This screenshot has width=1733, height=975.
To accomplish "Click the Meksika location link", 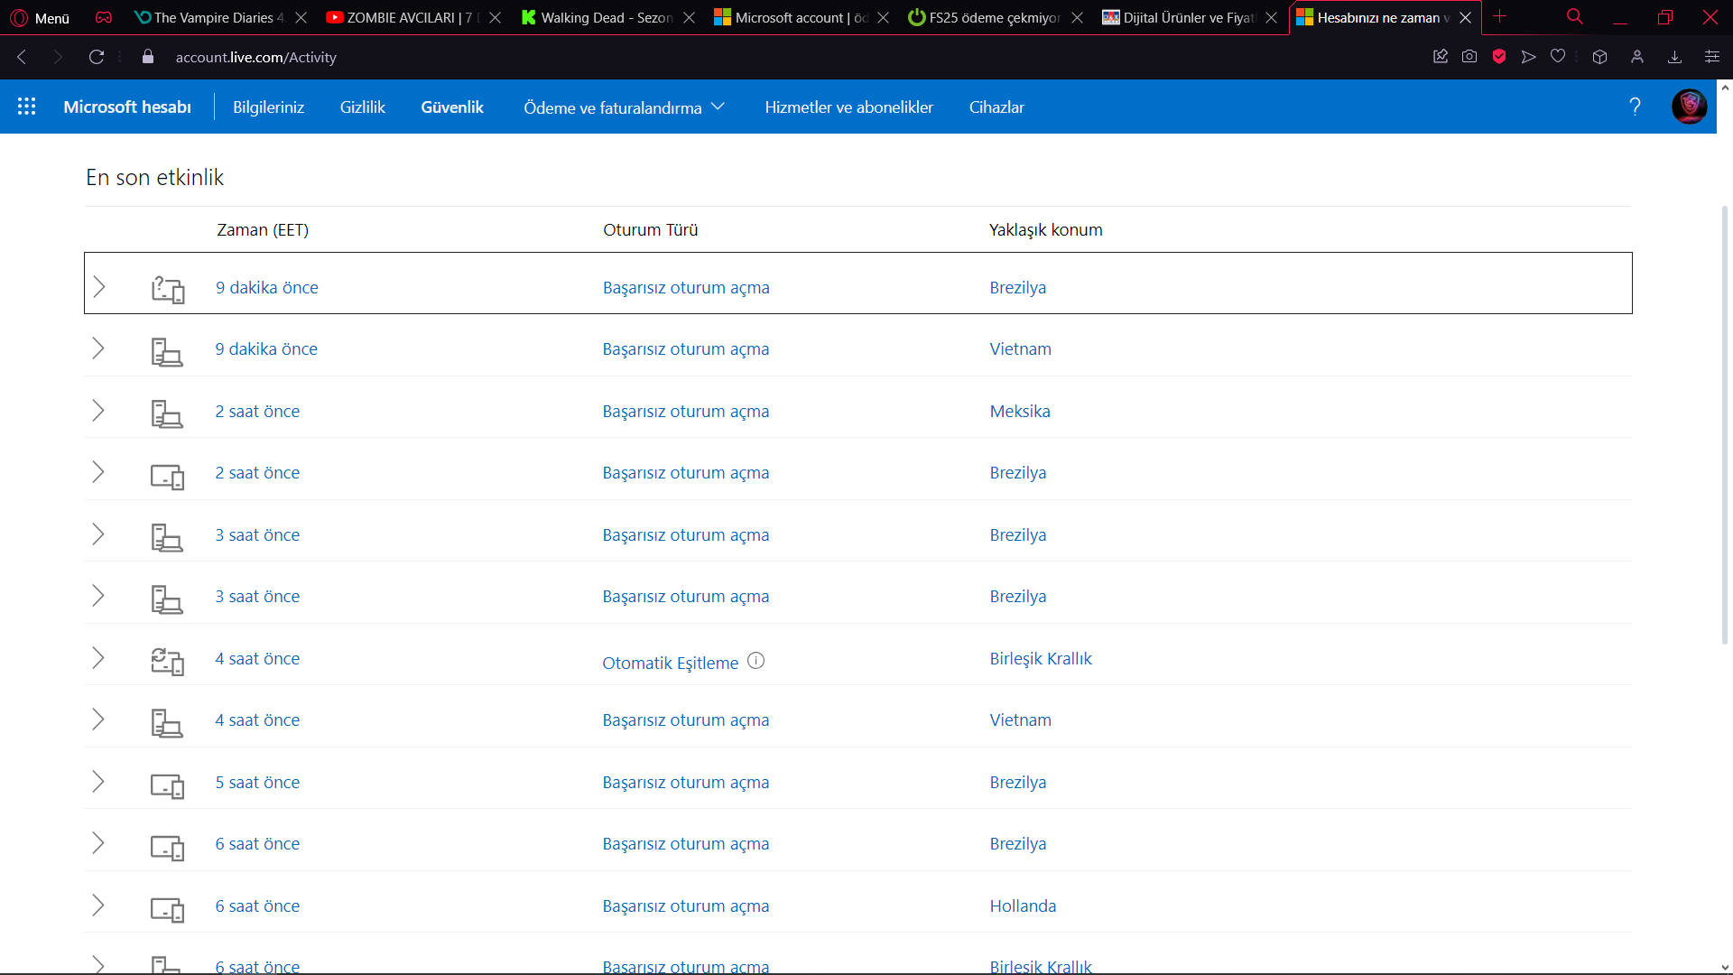I will [x=1020, y=411].
